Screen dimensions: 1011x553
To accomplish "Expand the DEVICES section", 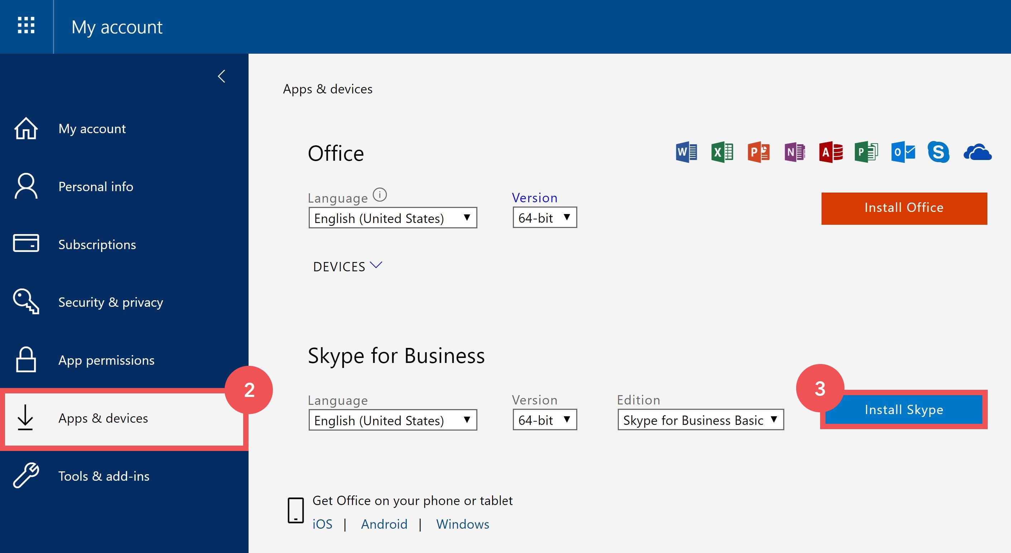I will pyautogui.click(x=347, y=266).
